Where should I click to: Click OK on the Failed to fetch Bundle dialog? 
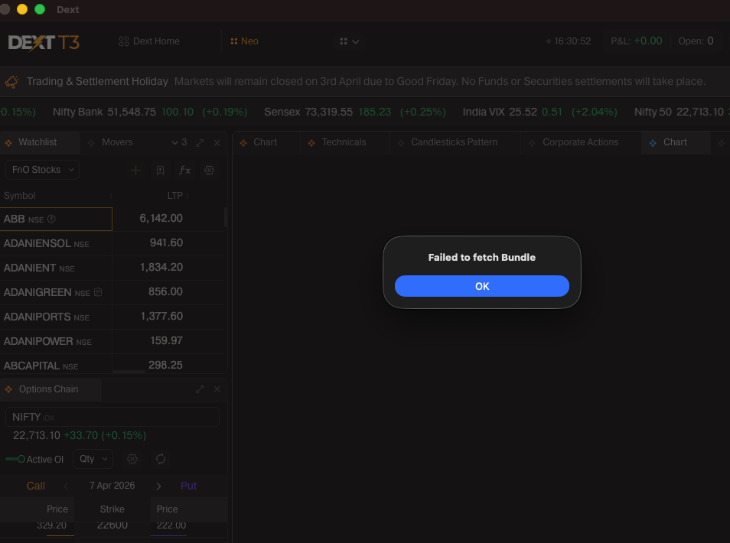481,286
